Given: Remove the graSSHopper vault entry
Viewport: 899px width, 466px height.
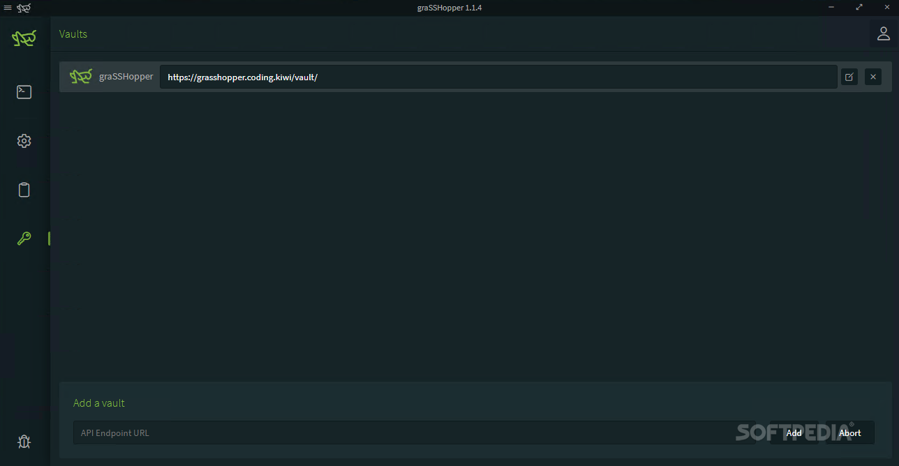Looking at the screenshot, I should [x=873, y=77].
